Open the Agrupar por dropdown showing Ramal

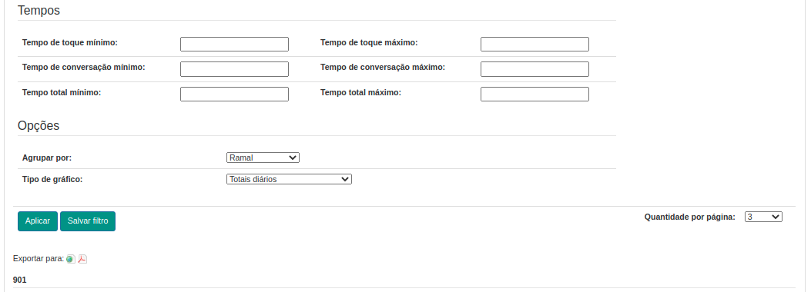[263, 158]
